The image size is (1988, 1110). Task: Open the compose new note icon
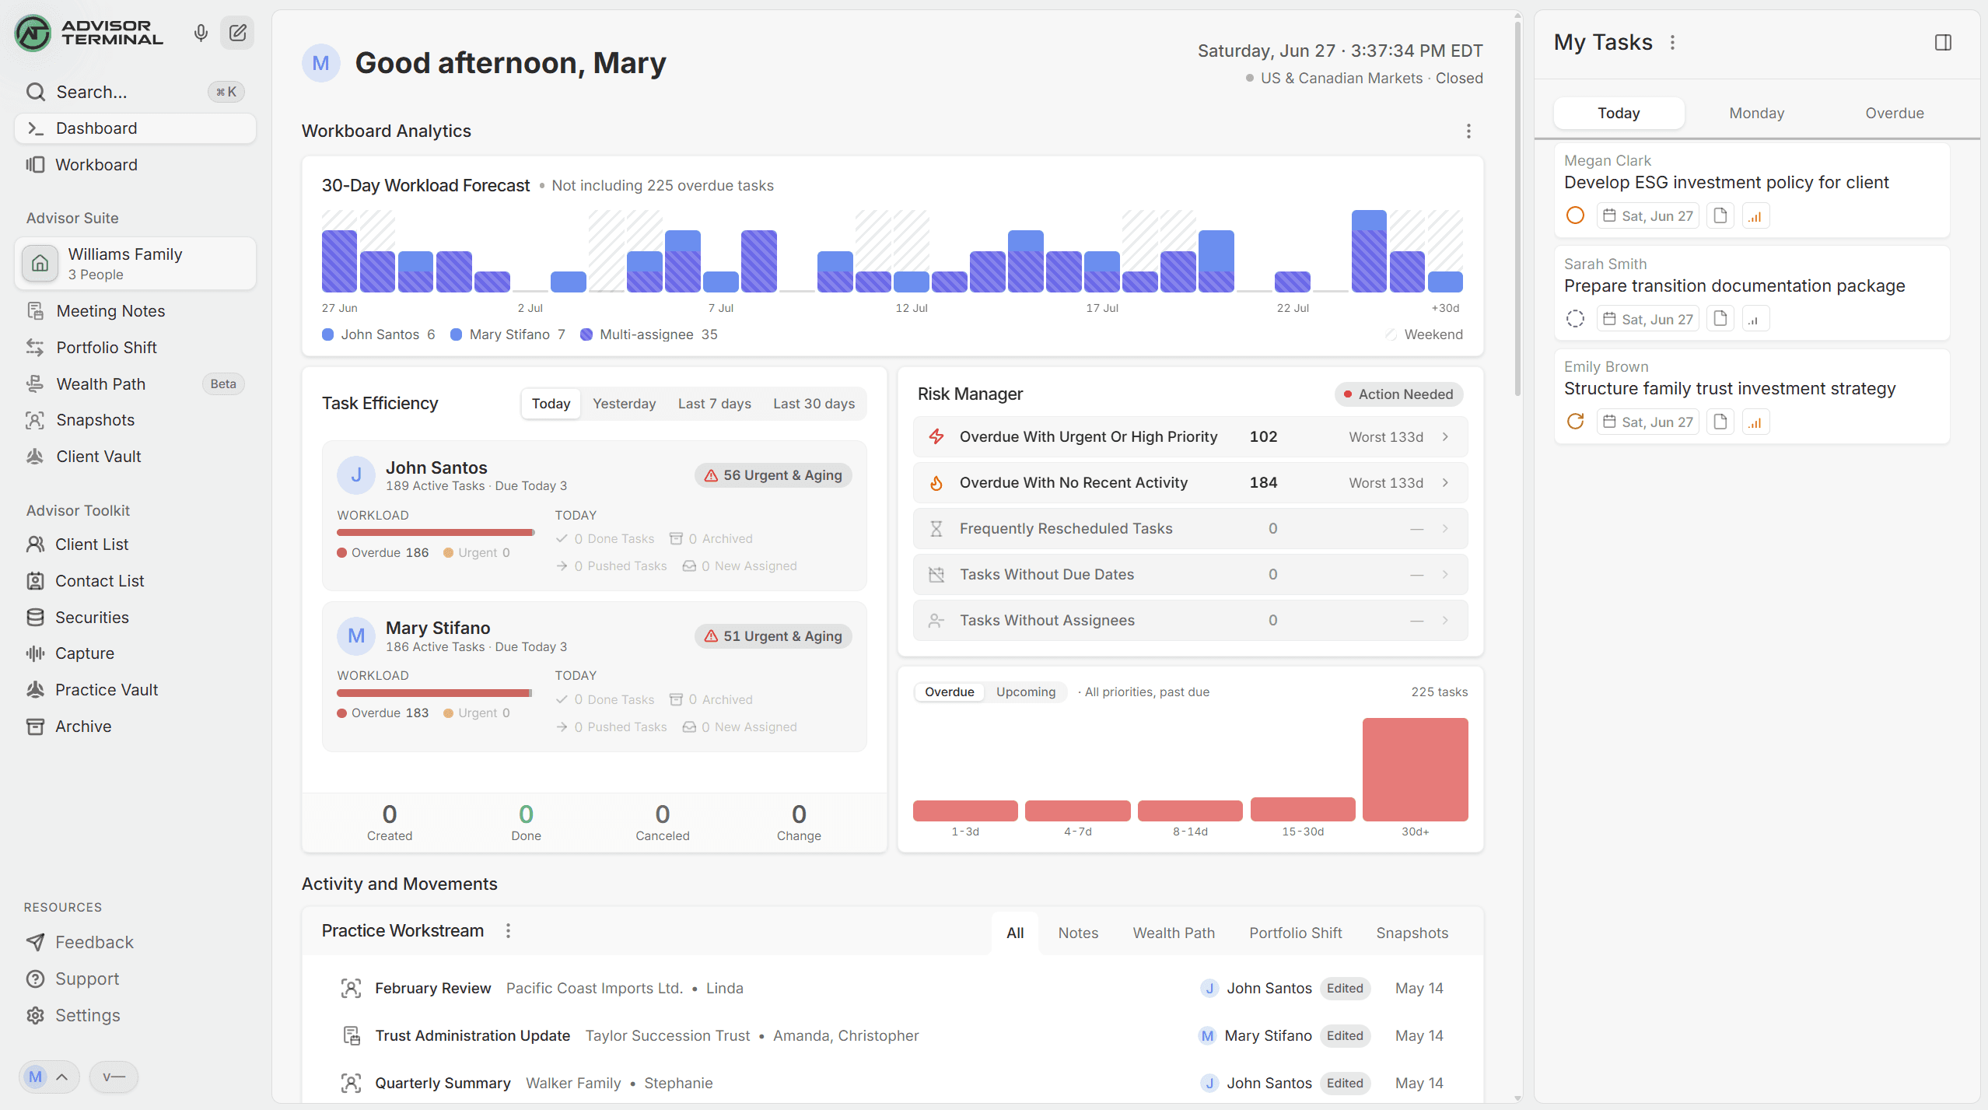237,33
